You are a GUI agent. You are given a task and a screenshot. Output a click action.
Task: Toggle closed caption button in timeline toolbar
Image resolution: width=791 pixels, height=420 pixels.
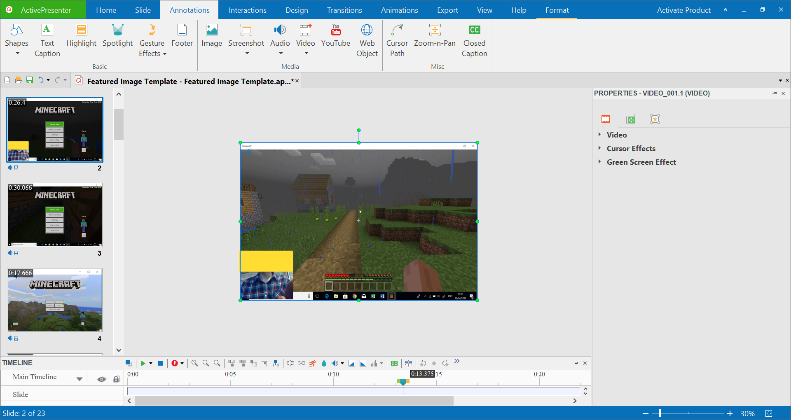(x=394, y=363)
